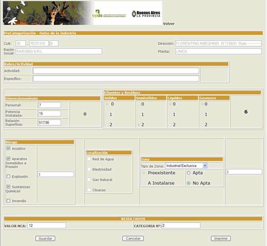Click the Cancelar button
Image resolution: width=267 pixels, height=246 pixels.
(133, 238)
